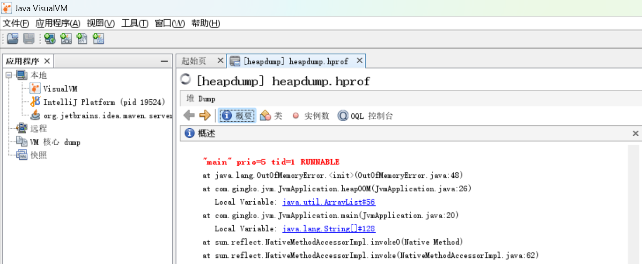Click the grayed-out Save snapshot toolbar icon
Viewport: 642px width, 264px height.
29,39
